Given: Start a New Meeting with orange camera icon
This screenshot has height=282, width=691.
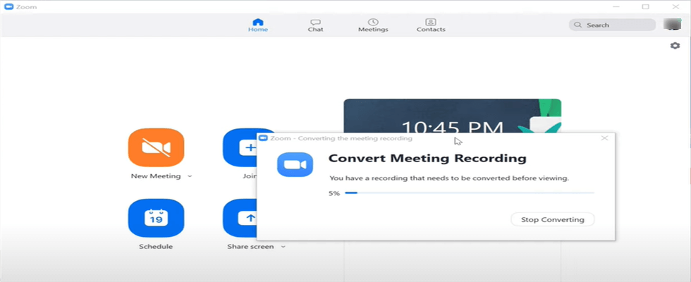Looking at the screenshot, I should coord(156,147).
